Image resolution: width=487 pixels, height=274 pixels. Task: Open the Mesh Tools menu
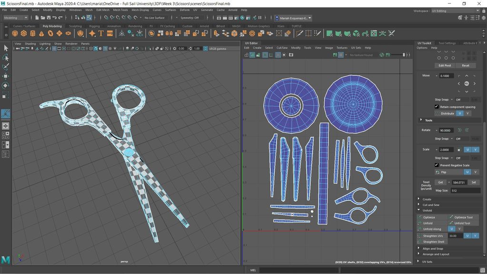tap(120, 10)
